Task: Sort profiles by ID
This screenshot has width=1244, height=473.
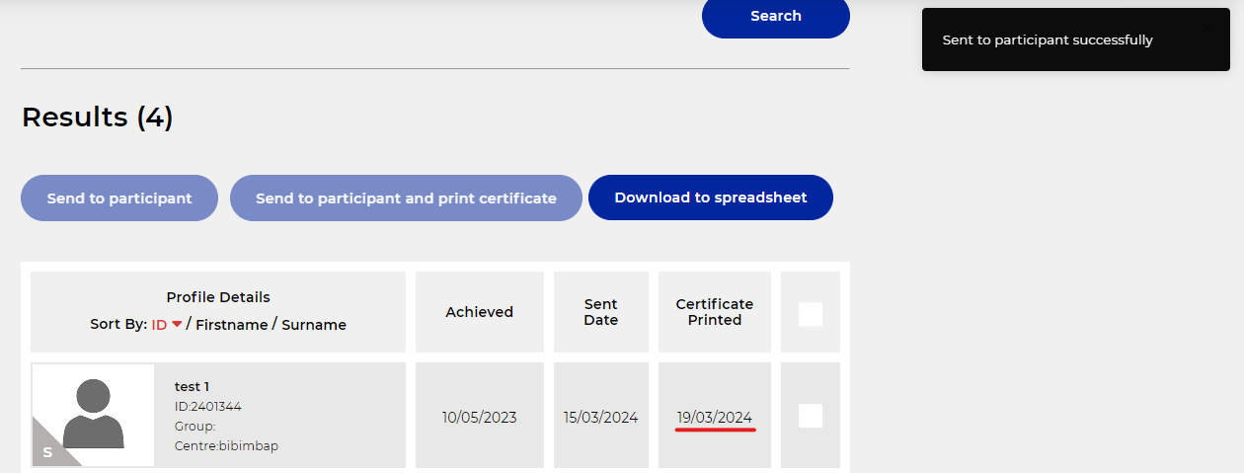Action: [x=159, y=325]
